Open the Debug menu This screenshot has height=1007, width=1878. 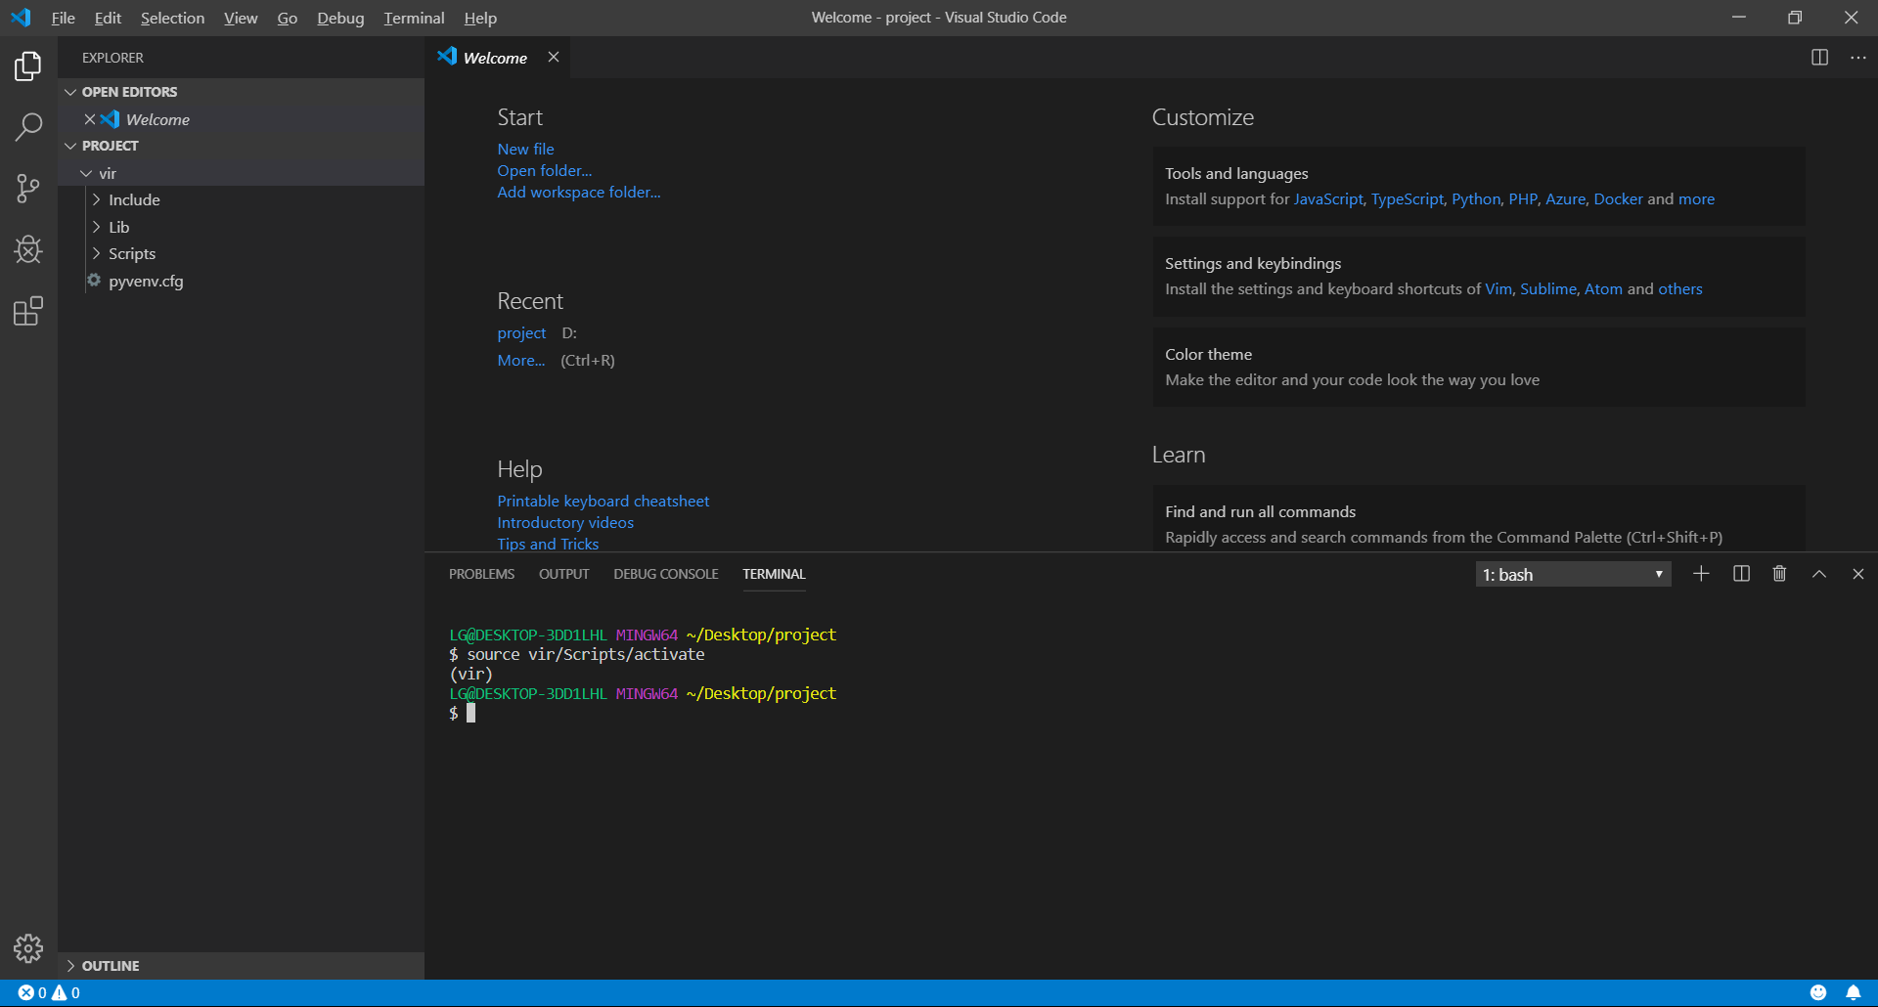340,18
